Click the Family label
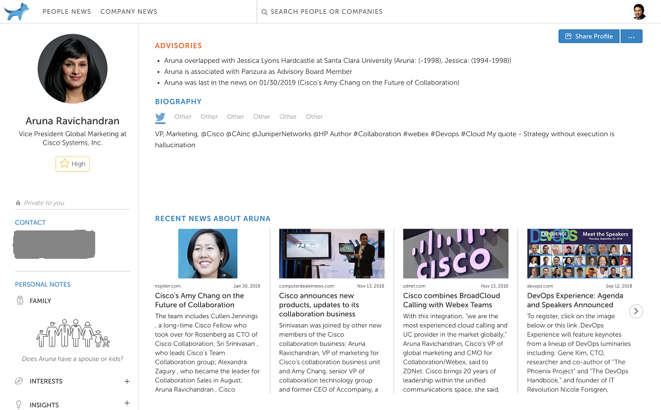Viewport: 661px width, 410px height. pos(40,300)
